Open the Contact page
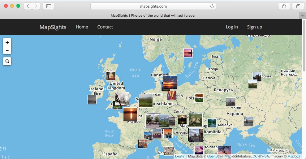This screenshot has height=159, width=306. point(105,27)
